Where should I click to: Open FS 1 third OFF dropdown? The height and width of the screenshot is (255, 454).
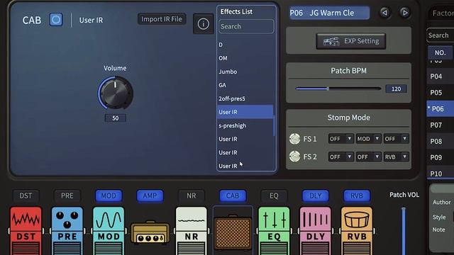[396, 139]
